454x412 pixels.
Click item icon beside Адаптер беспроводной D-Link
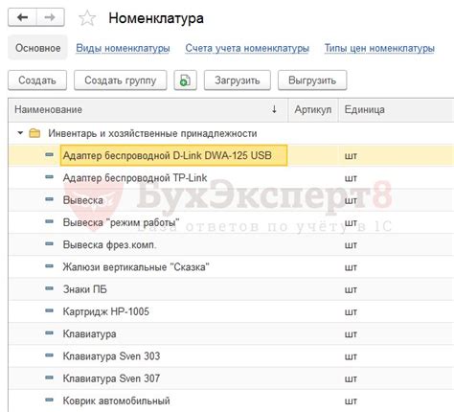(49, 155)
